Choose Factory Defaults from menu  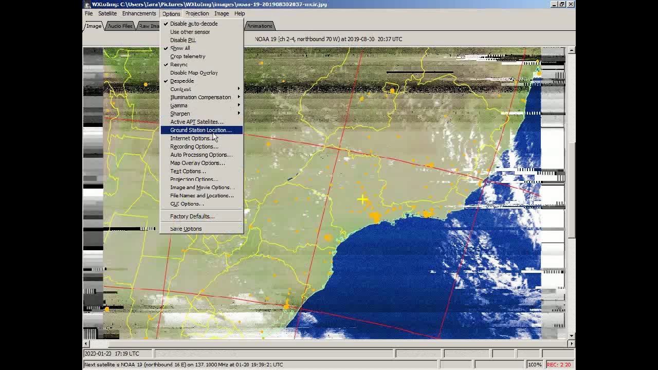click(x=202, y=216)
